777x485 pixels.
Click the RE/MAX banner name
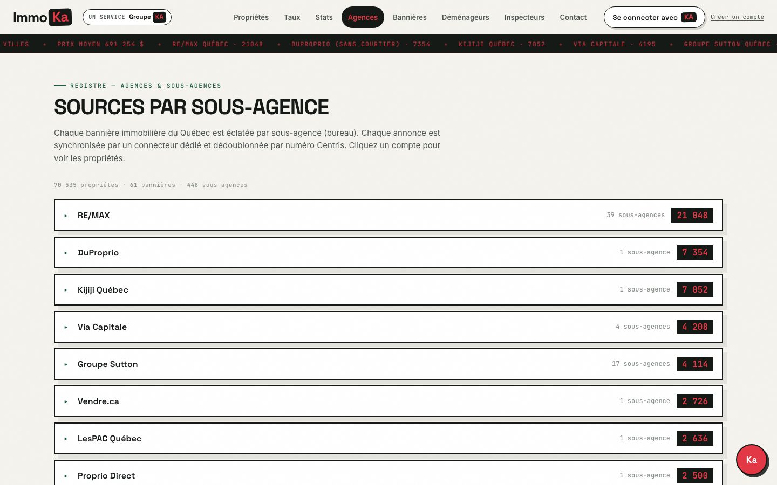point(93,216)
